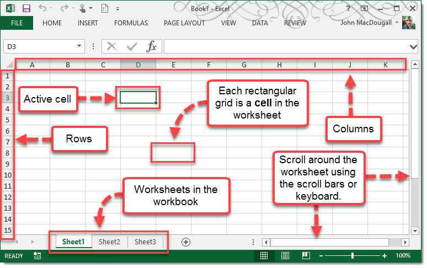
Task: Click the zoom slider handle
Action: coord(353,255)
